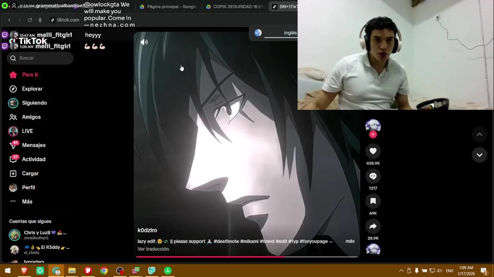Image resolution: width=494 pixels, height=277 pixels.
Task: Click Ver traducción under the caption
Action: pos(153,249)
